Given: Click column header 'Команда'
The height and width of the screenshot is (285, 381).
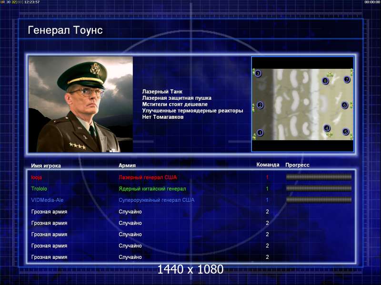Looking at the screenshot, I should tap(268, 165).
